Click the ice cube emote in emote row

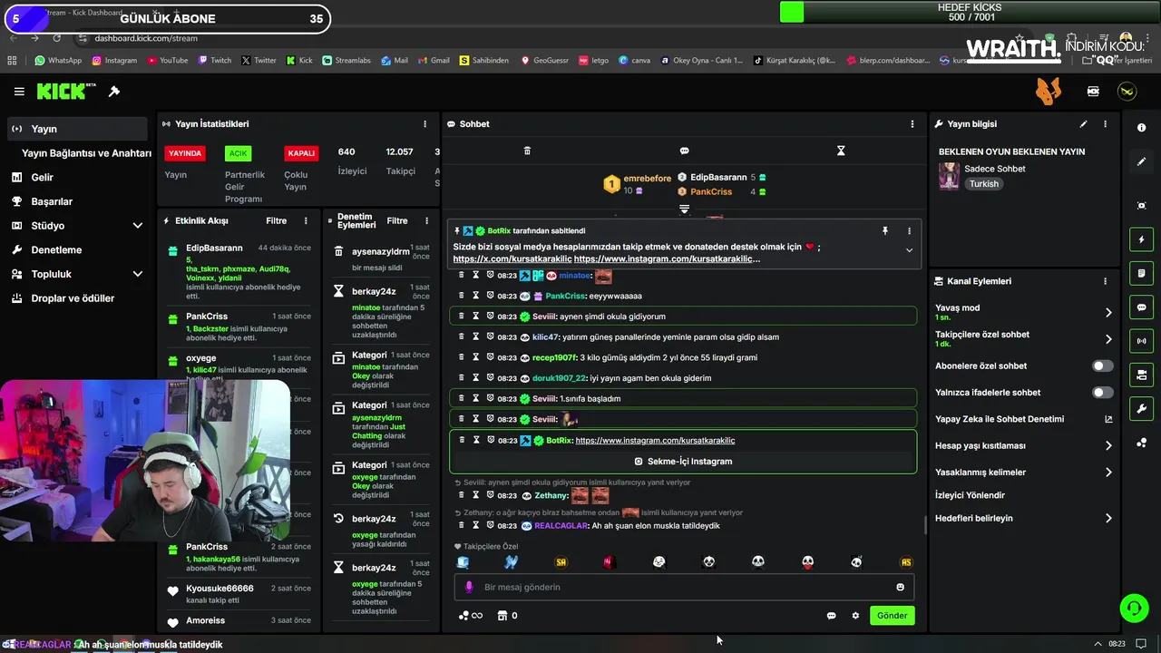coord(463,562)
